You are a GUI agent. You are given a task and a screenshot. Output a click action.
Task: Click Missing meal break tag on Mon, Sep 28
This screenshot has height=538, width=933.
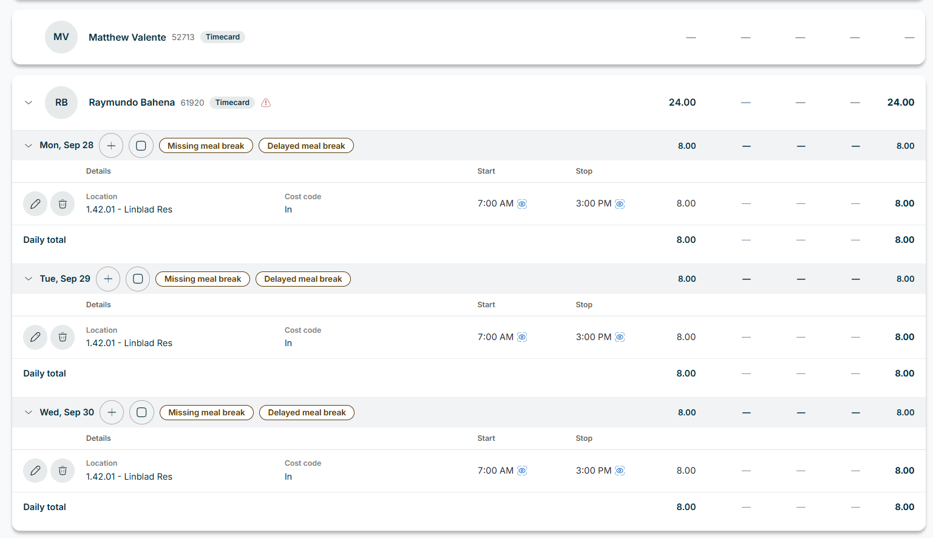pyautogui.click(x=206, y=146)
